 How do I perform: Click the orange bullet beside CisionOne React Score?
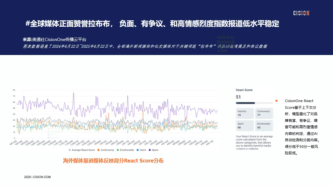(276, 101)
